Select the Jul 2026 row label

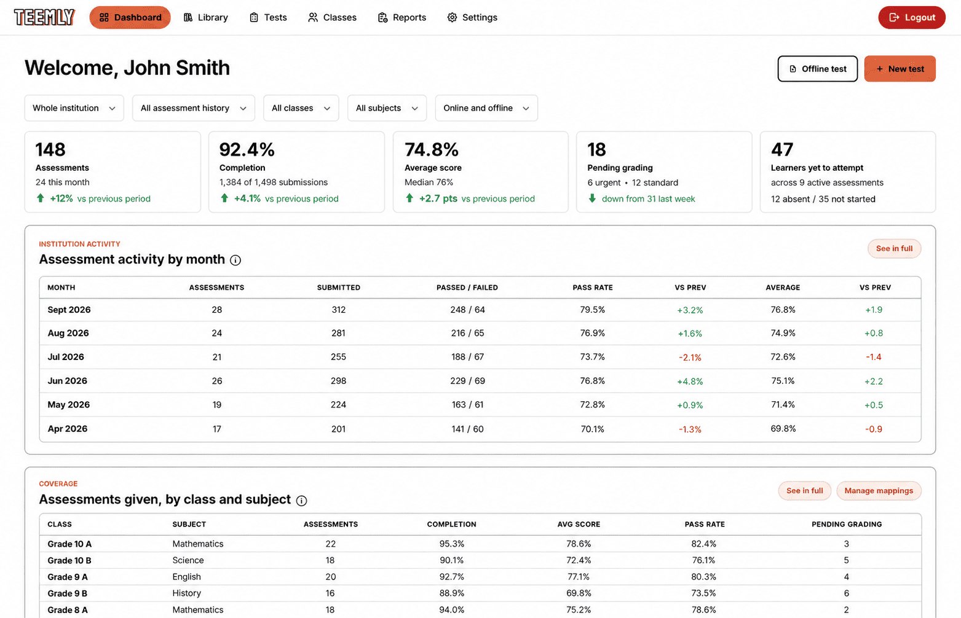(x=66, y=357)
